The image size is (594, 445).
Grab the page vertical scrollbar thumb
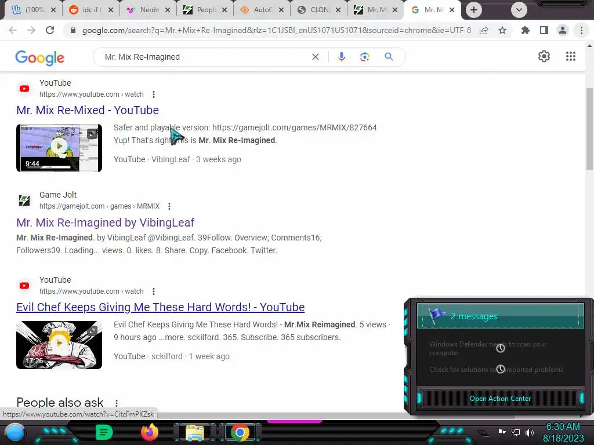(589, 129)
